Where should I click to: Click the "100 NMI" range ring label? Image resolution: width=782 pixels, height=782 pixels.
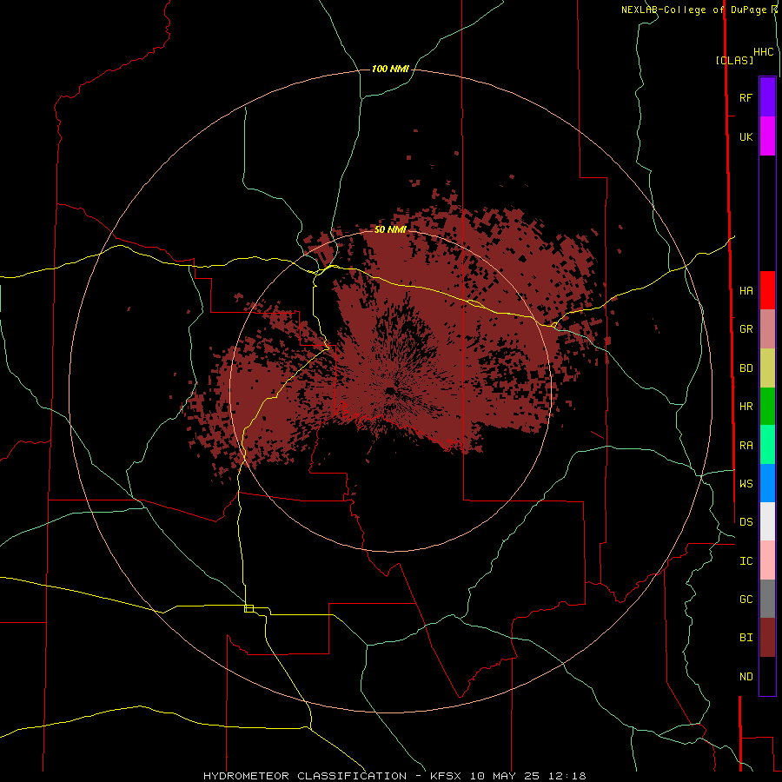click(390, 69)
